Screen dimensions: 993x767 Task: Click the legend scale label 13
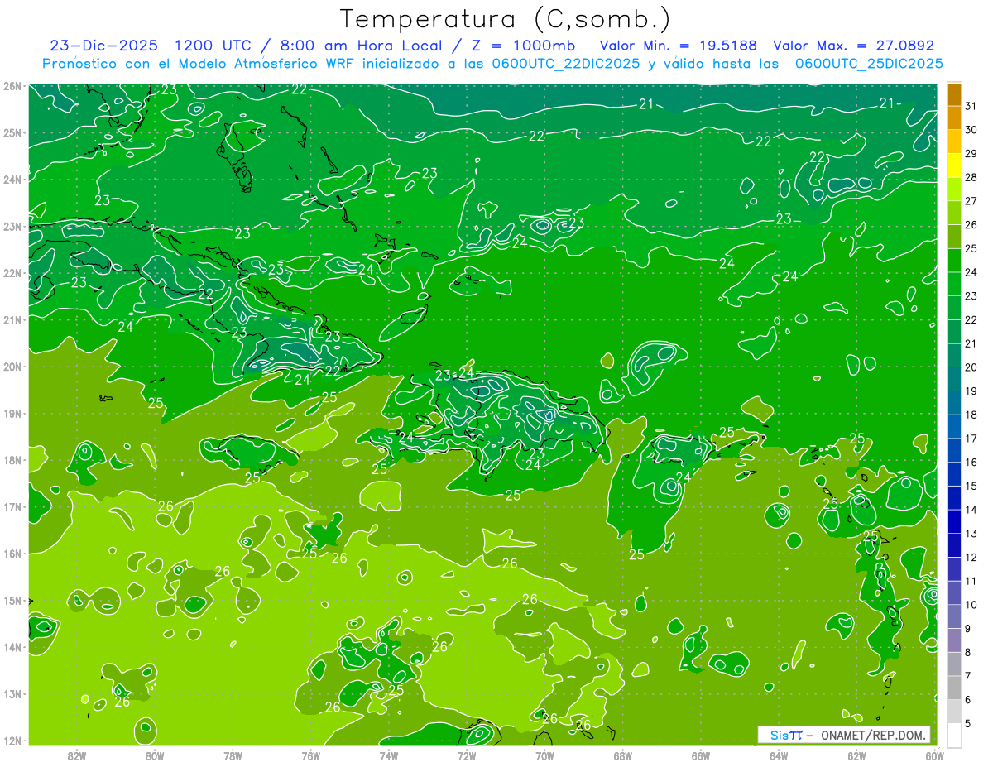tap(971, 534)
